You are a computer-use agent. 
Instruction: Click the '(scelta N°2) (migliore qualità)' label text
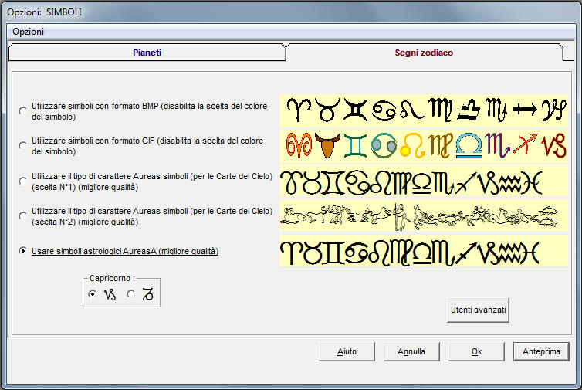85,222
